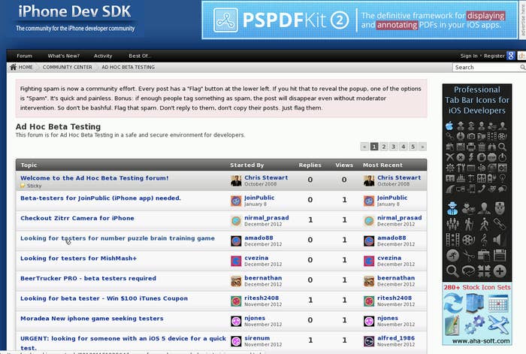Open Checkout Zitrr Camera for iPhone topic
The height and width of the screenshot is (354, 526).
[77, 218]
